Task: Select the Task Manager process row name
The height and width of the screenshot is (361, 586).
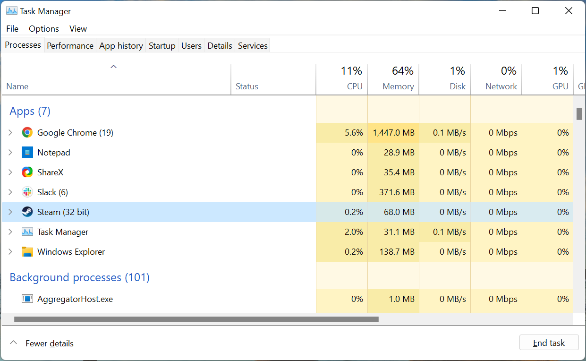Action: click(x=63, y=232)
